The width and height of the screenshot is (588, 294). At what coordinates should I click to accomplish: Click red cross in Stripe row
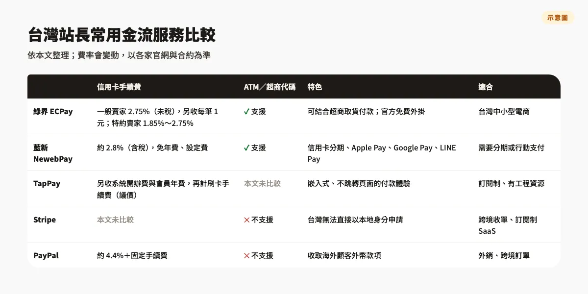246,220
